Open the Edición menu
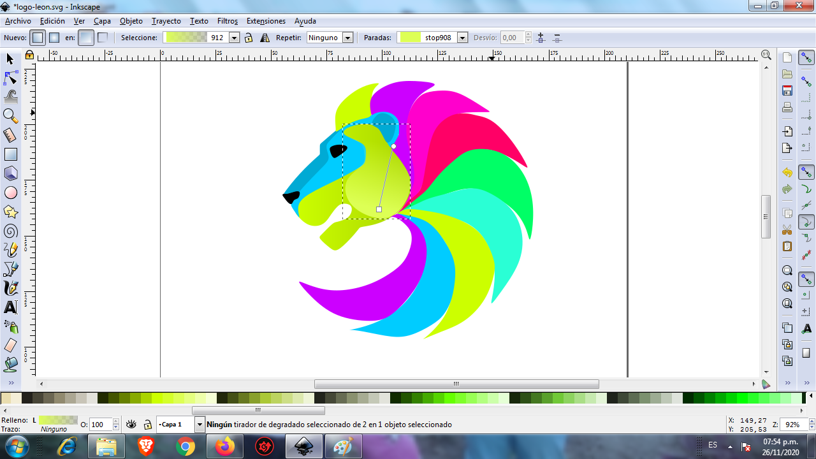 (x=52, y=21)
